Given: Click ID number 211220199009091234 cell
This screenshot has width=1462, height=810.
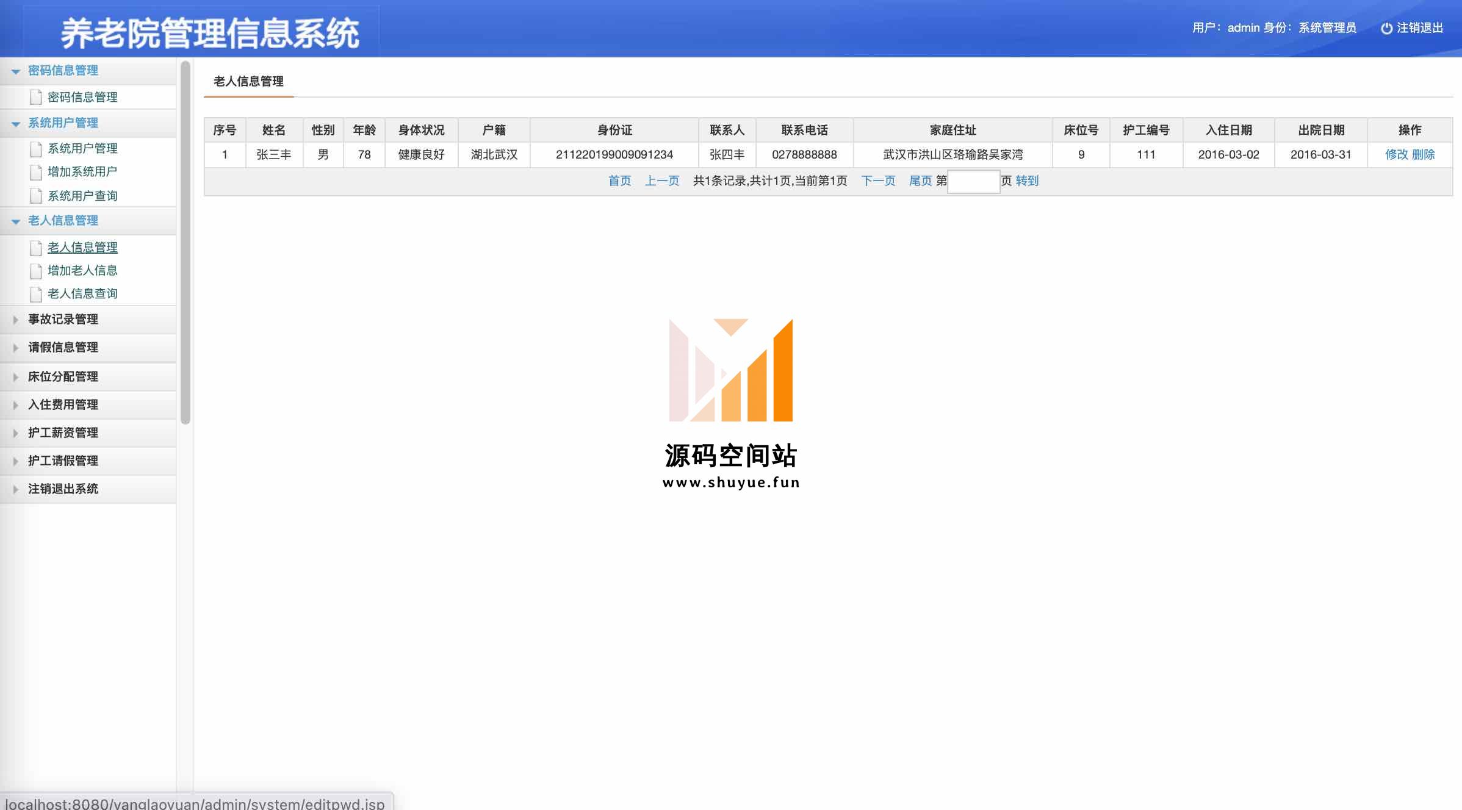Looking at the screenshot, I should (614, 154).
